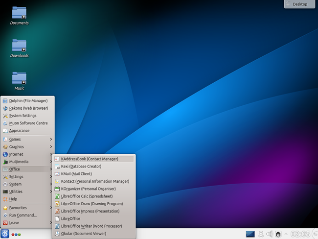
Task: Launch Rekonq (Web Browser)
Action: (27, 108)
